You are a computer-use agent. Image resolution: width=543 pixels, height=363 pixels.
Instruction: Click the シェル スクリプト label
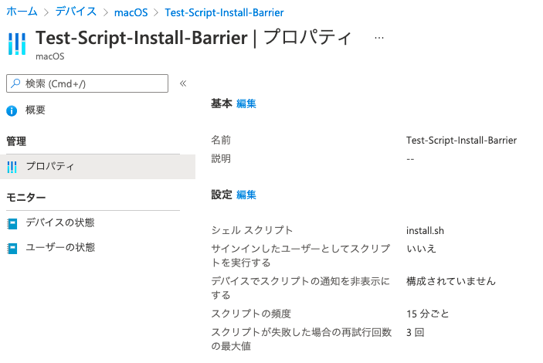[252, 230]
